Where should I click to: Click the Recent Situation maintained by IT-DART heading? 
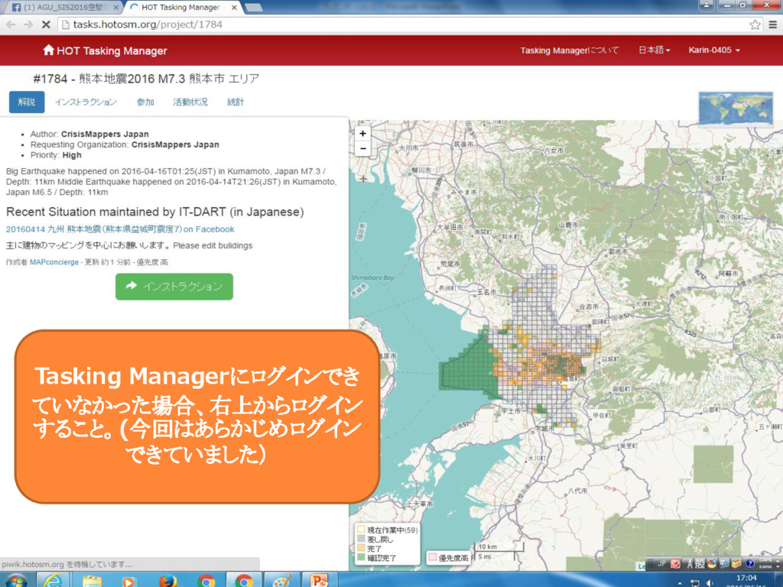(x=154, y=212)
